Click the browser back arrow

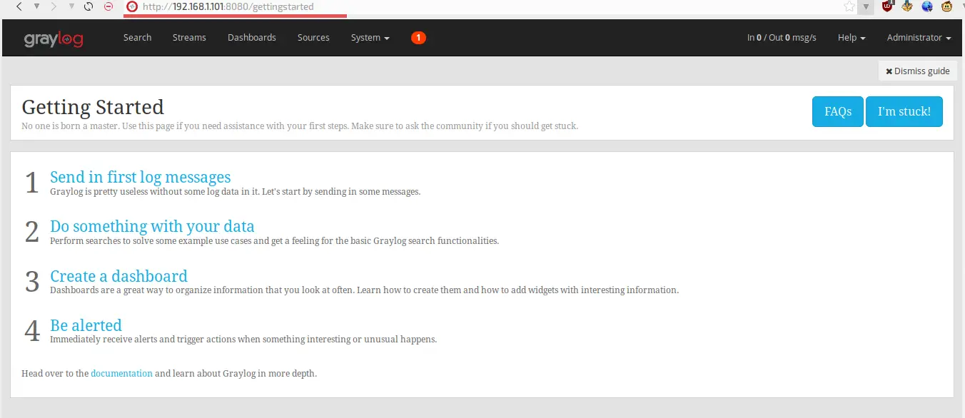[x=19, y=6]
